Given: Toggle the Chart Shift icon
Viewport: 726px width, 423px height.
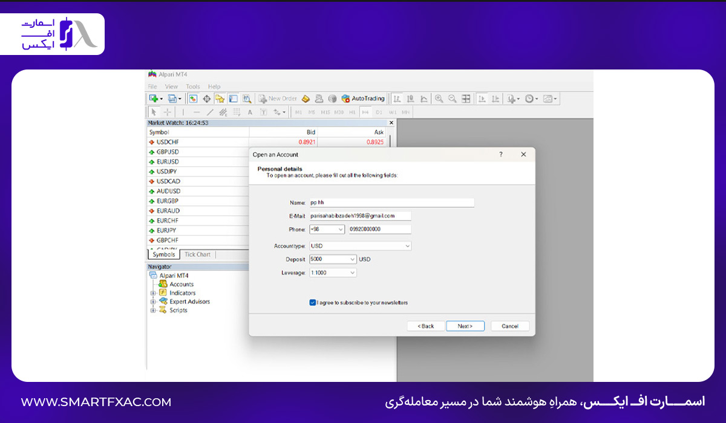Looking at the screenshot, I should point(495,98).
